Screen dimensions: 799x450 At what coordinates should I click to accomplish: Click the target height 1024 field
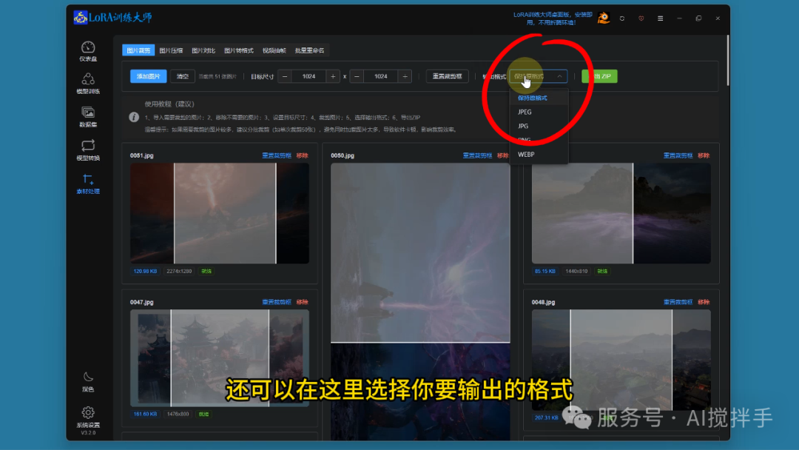pyautogui.click(x=381, y=76)
